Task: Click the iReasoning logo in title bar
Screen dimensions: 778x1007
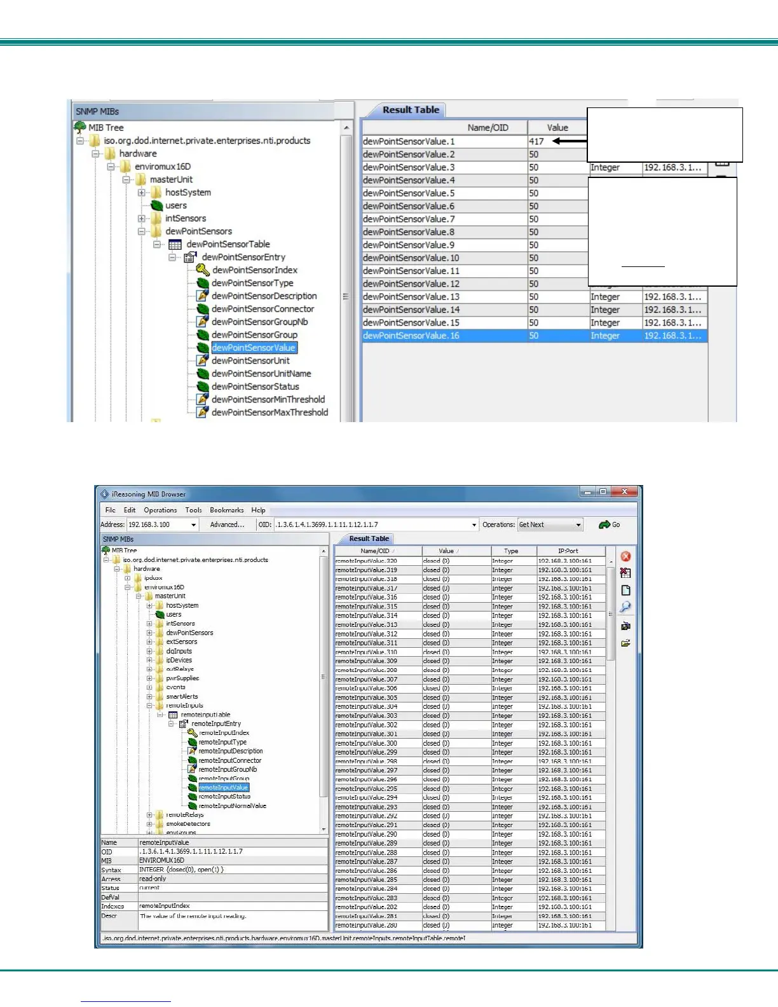Action: [105, 494]
